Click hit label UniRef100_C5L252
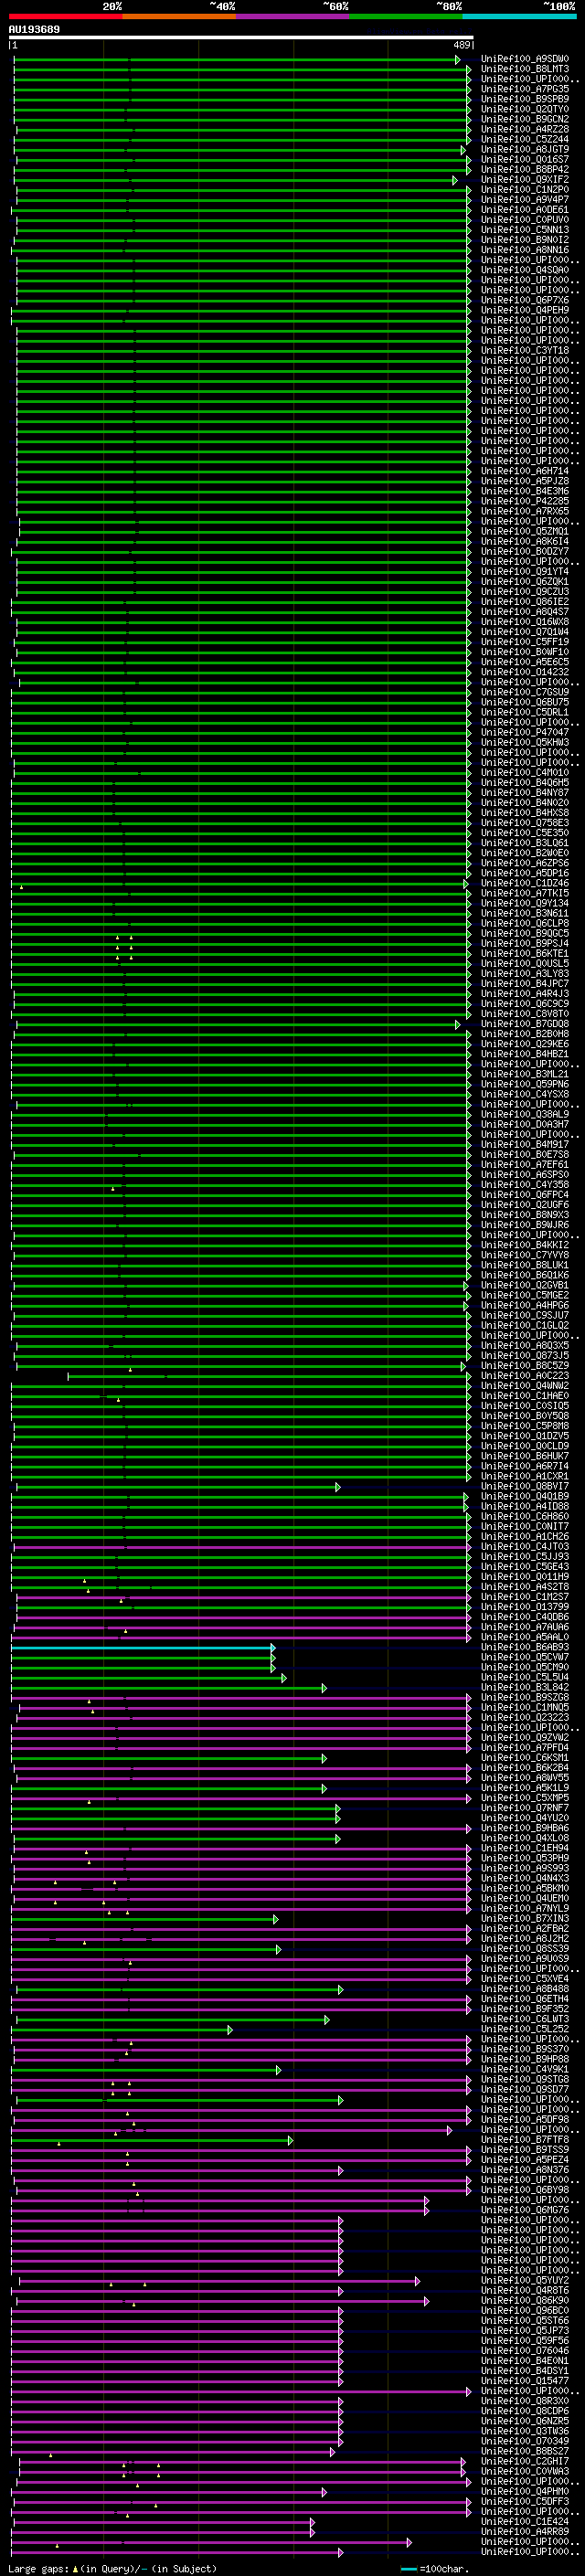Viewport: 585px width, 2576px height. click(525, 2029)
